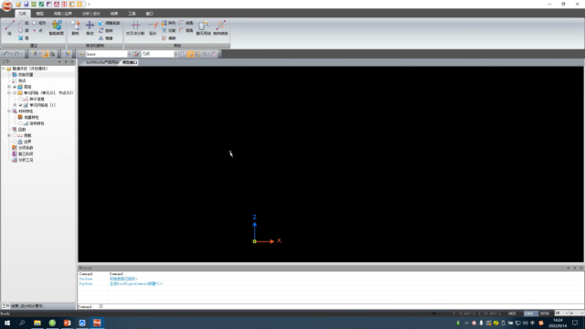Click the Trim/Cut (切割) tool
Image resolution: width=585 pixels, height=329 pixels.
point(168,30)
